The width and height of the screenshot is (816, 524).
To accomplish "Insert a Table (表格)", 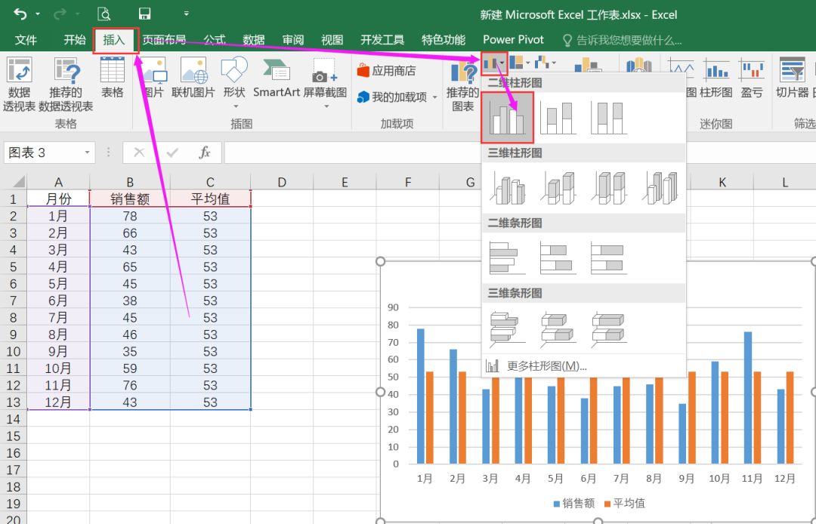I will (112, 78).
